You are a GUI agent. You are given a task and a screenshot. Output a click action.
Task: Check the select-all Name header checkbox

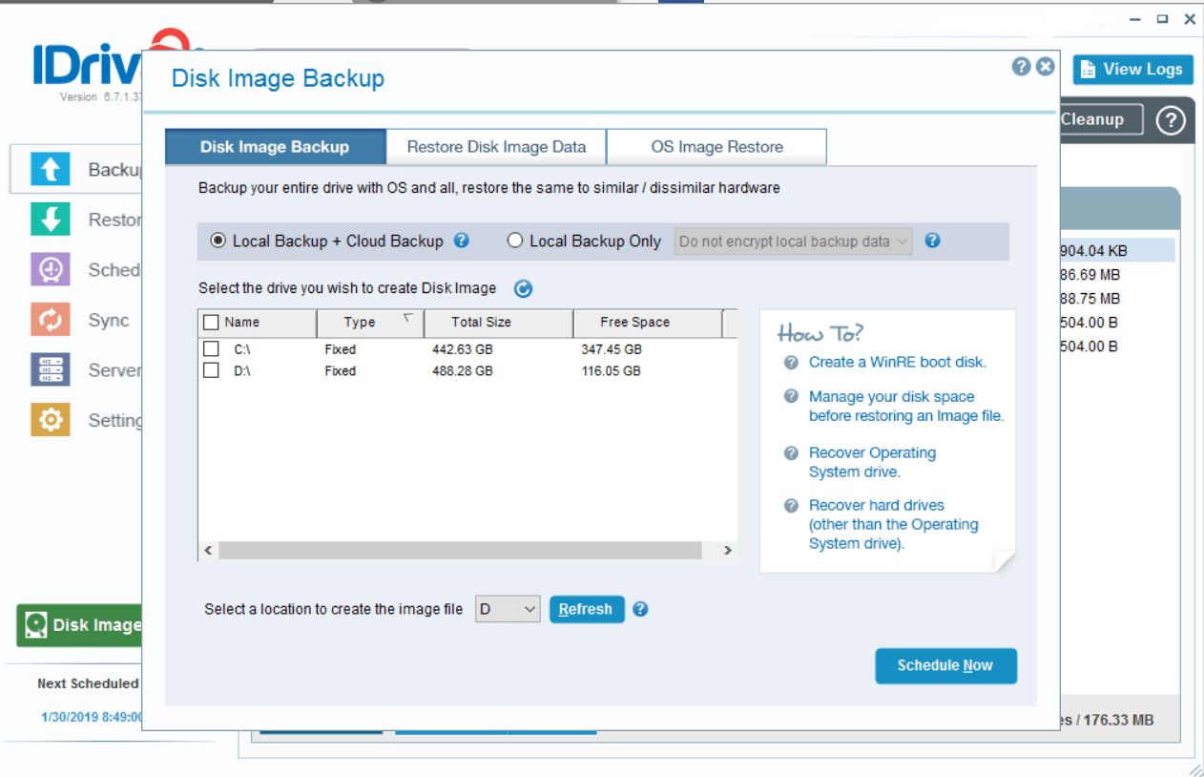[211, 323]
